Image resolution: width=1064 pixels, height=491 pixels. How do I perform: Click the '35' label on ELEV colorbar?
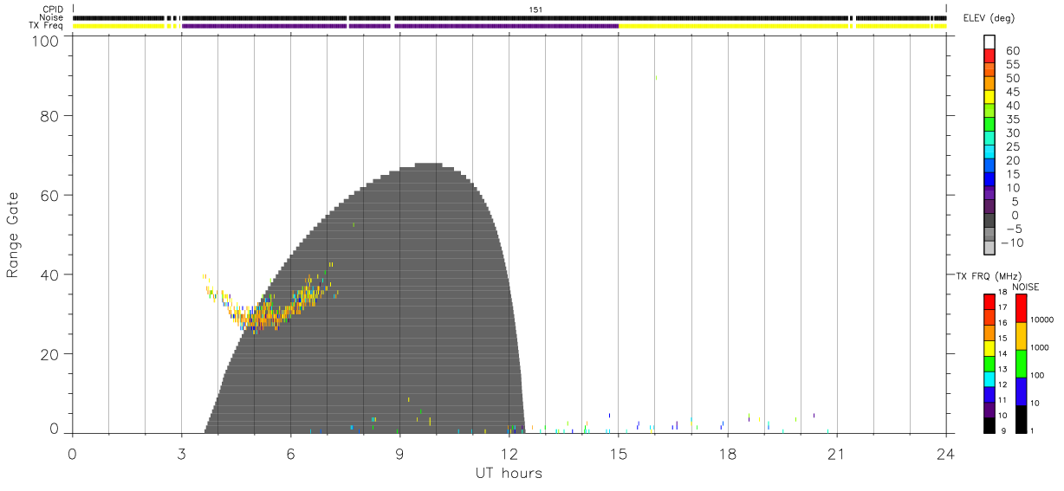coord(1012,120)
